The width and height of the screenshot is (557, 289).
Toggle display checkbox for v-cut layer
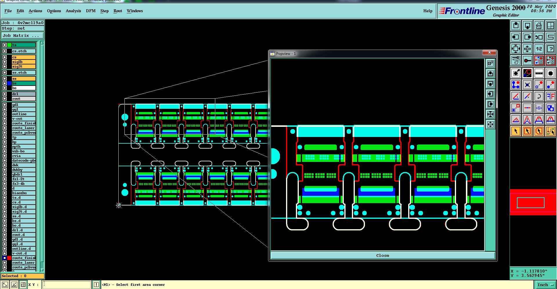point(5,119)
